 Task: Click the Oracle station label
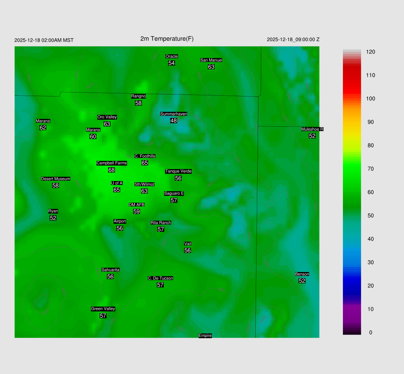(172, 56)
